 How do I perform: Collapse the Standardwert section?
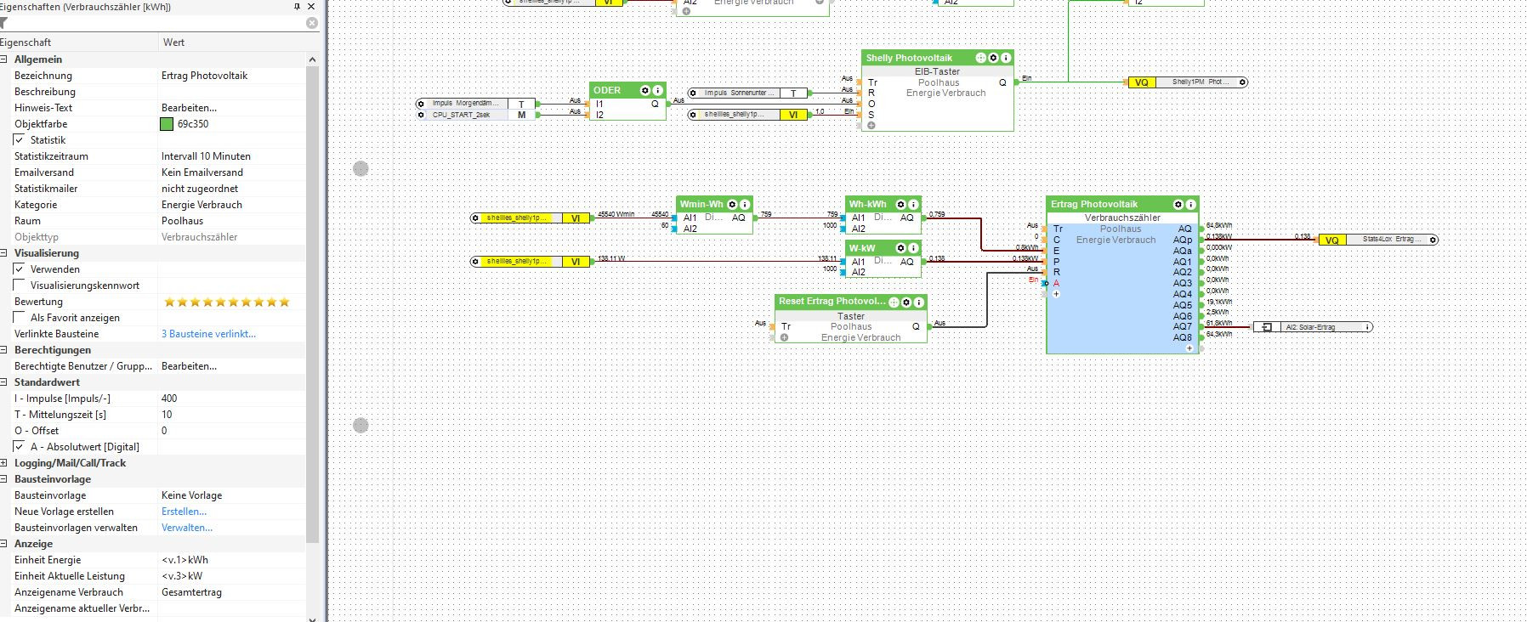[4, 382]
